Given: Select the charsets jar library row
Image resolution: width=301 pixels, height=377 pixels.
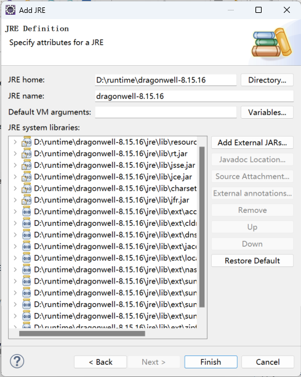Looking at the screenshot, I should (103, 188).
